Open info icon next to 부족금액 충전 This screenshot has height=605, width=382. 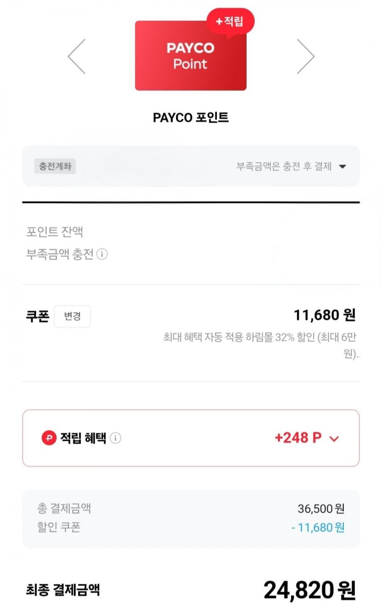102,254
